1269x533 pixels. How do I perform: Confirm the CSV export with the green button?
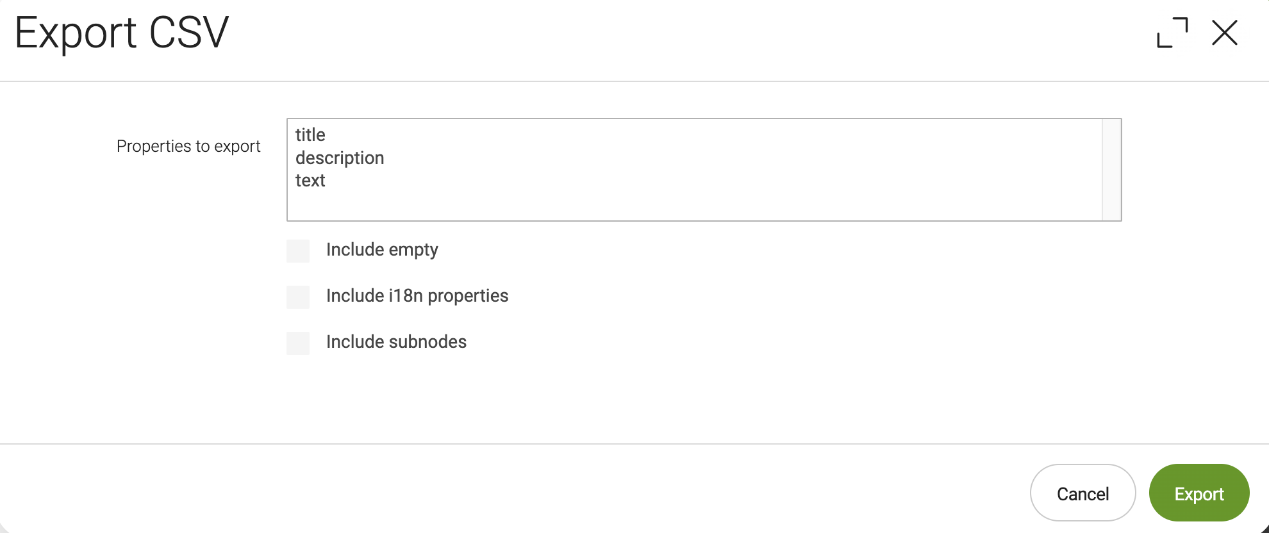1198,493
